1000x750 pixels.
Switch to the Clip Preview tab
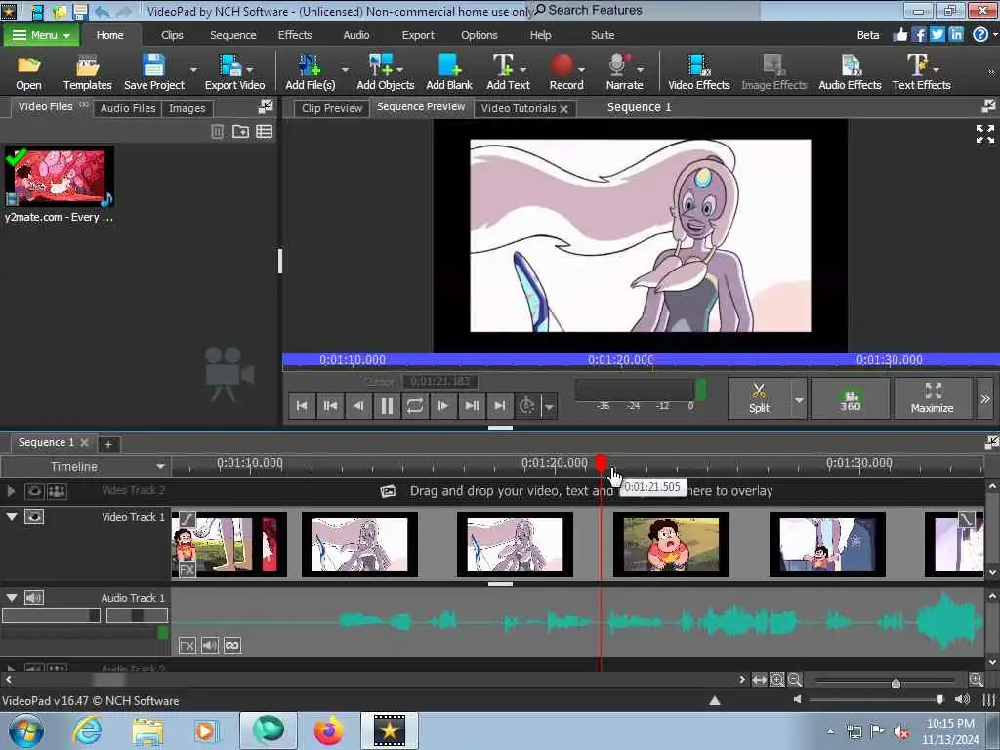point(332,108)
